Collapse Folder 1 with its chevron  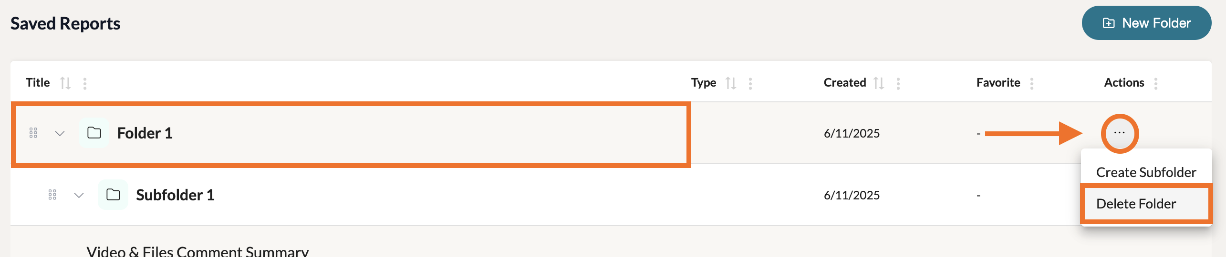pyautogui.click(x=60, y=133)
